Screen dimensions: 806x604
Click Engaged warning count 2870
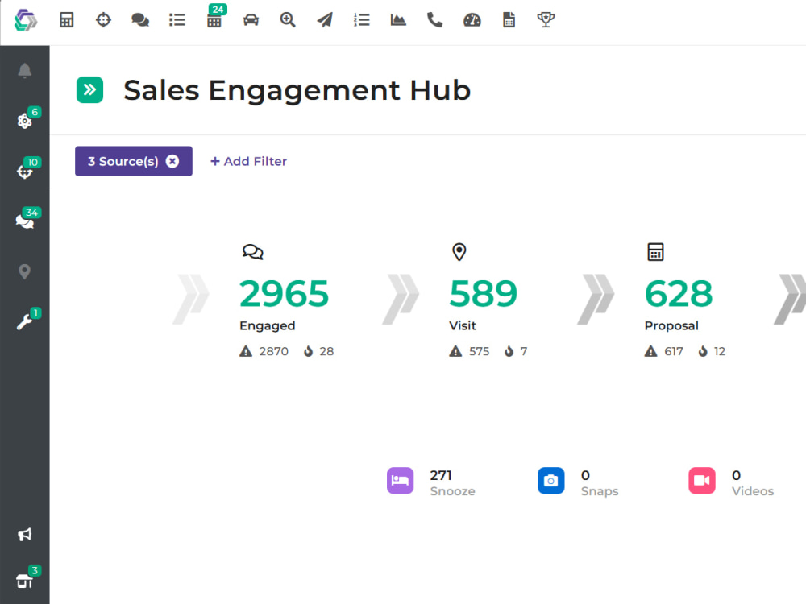coord(264,351)
